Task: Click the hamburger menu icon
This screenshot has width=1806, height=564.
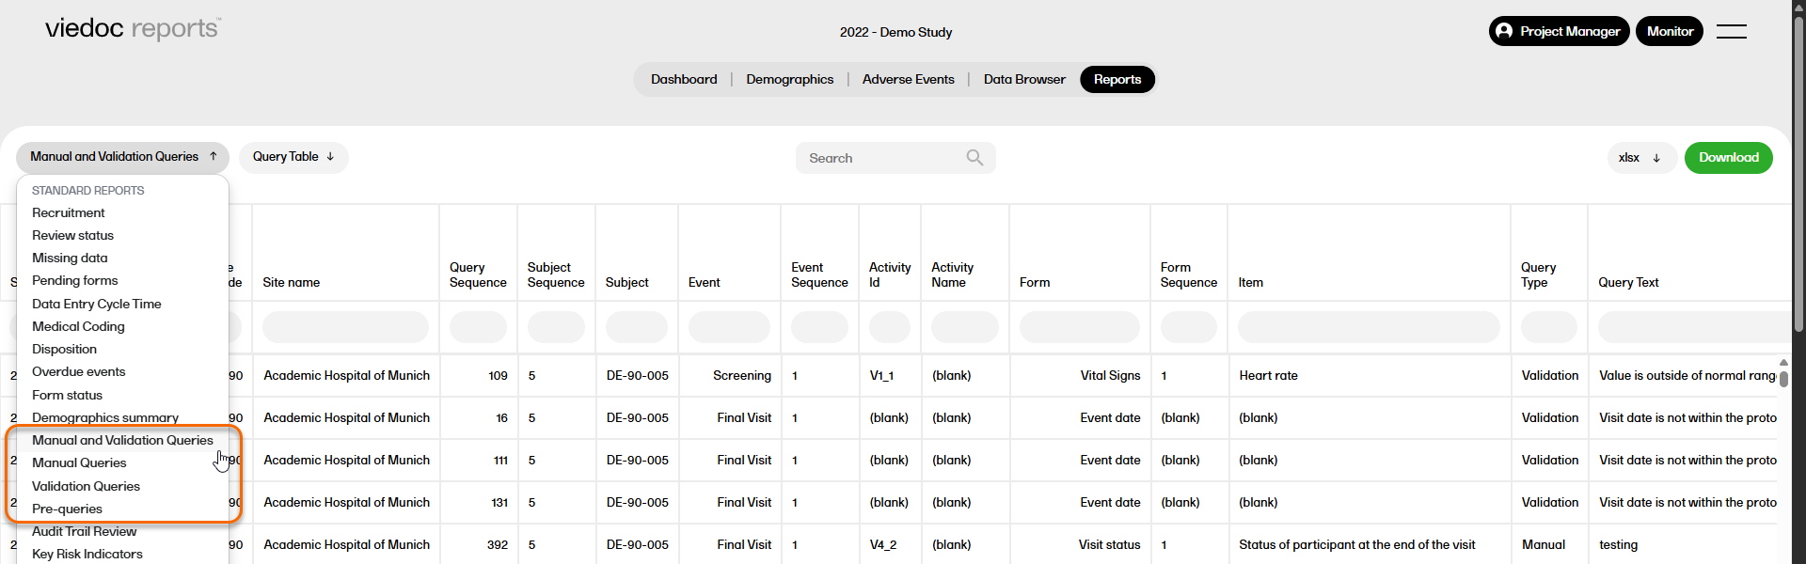Action: [x=1731, y=31]
